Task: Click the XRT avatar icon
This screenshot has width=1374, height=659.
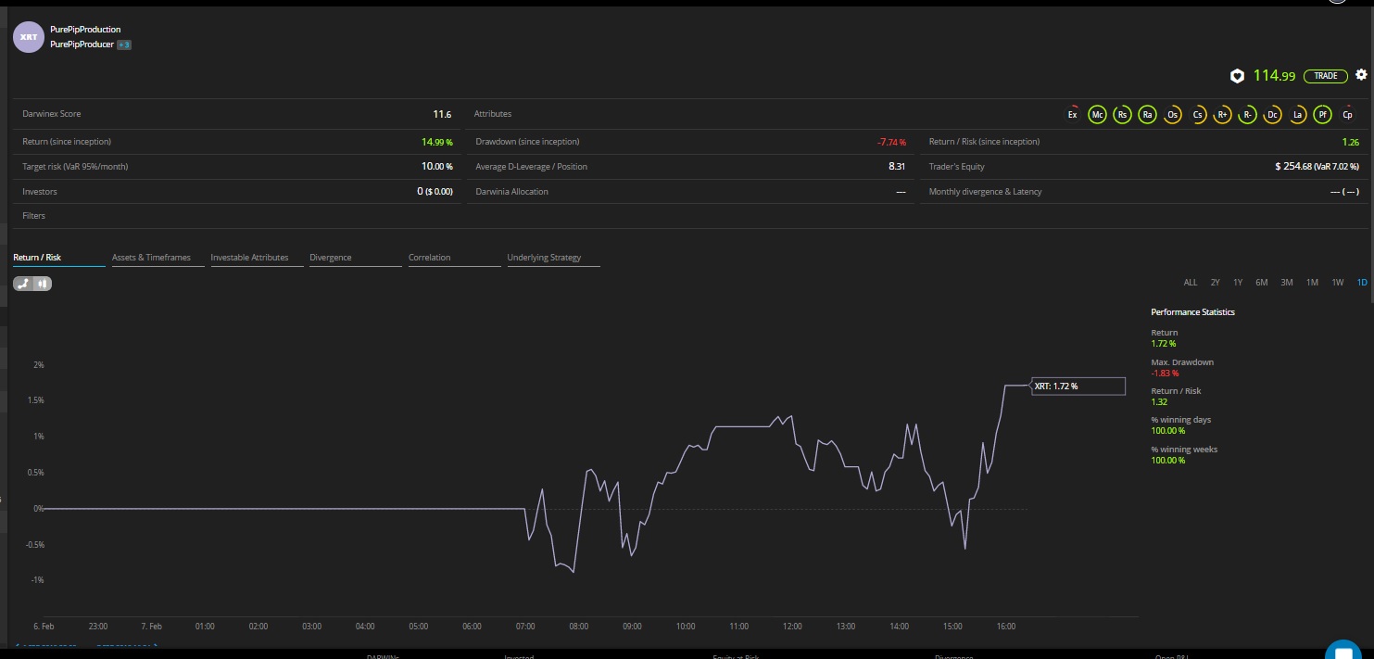Action: [x=29, y=37]
